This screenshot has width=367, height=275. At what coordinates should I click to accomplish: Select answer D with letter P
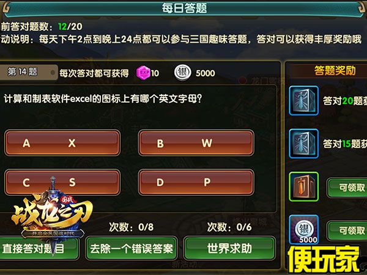point(196,182)
